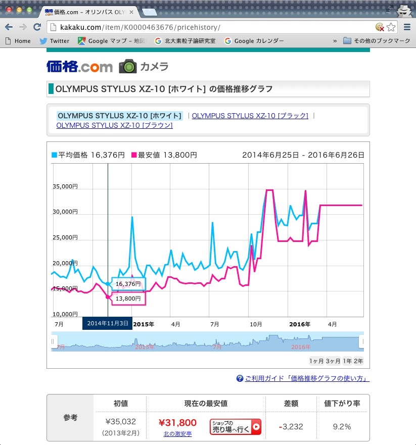Image resolution: width=416 pixels, height=445 pixels.
Task: Go back with the browser back arrow
Action: pyautogui.click(x=9, y=27)
